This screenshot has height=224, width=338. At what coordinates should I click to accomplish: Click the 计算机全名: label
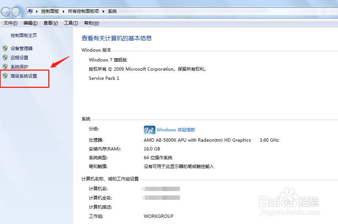point(101,198)
